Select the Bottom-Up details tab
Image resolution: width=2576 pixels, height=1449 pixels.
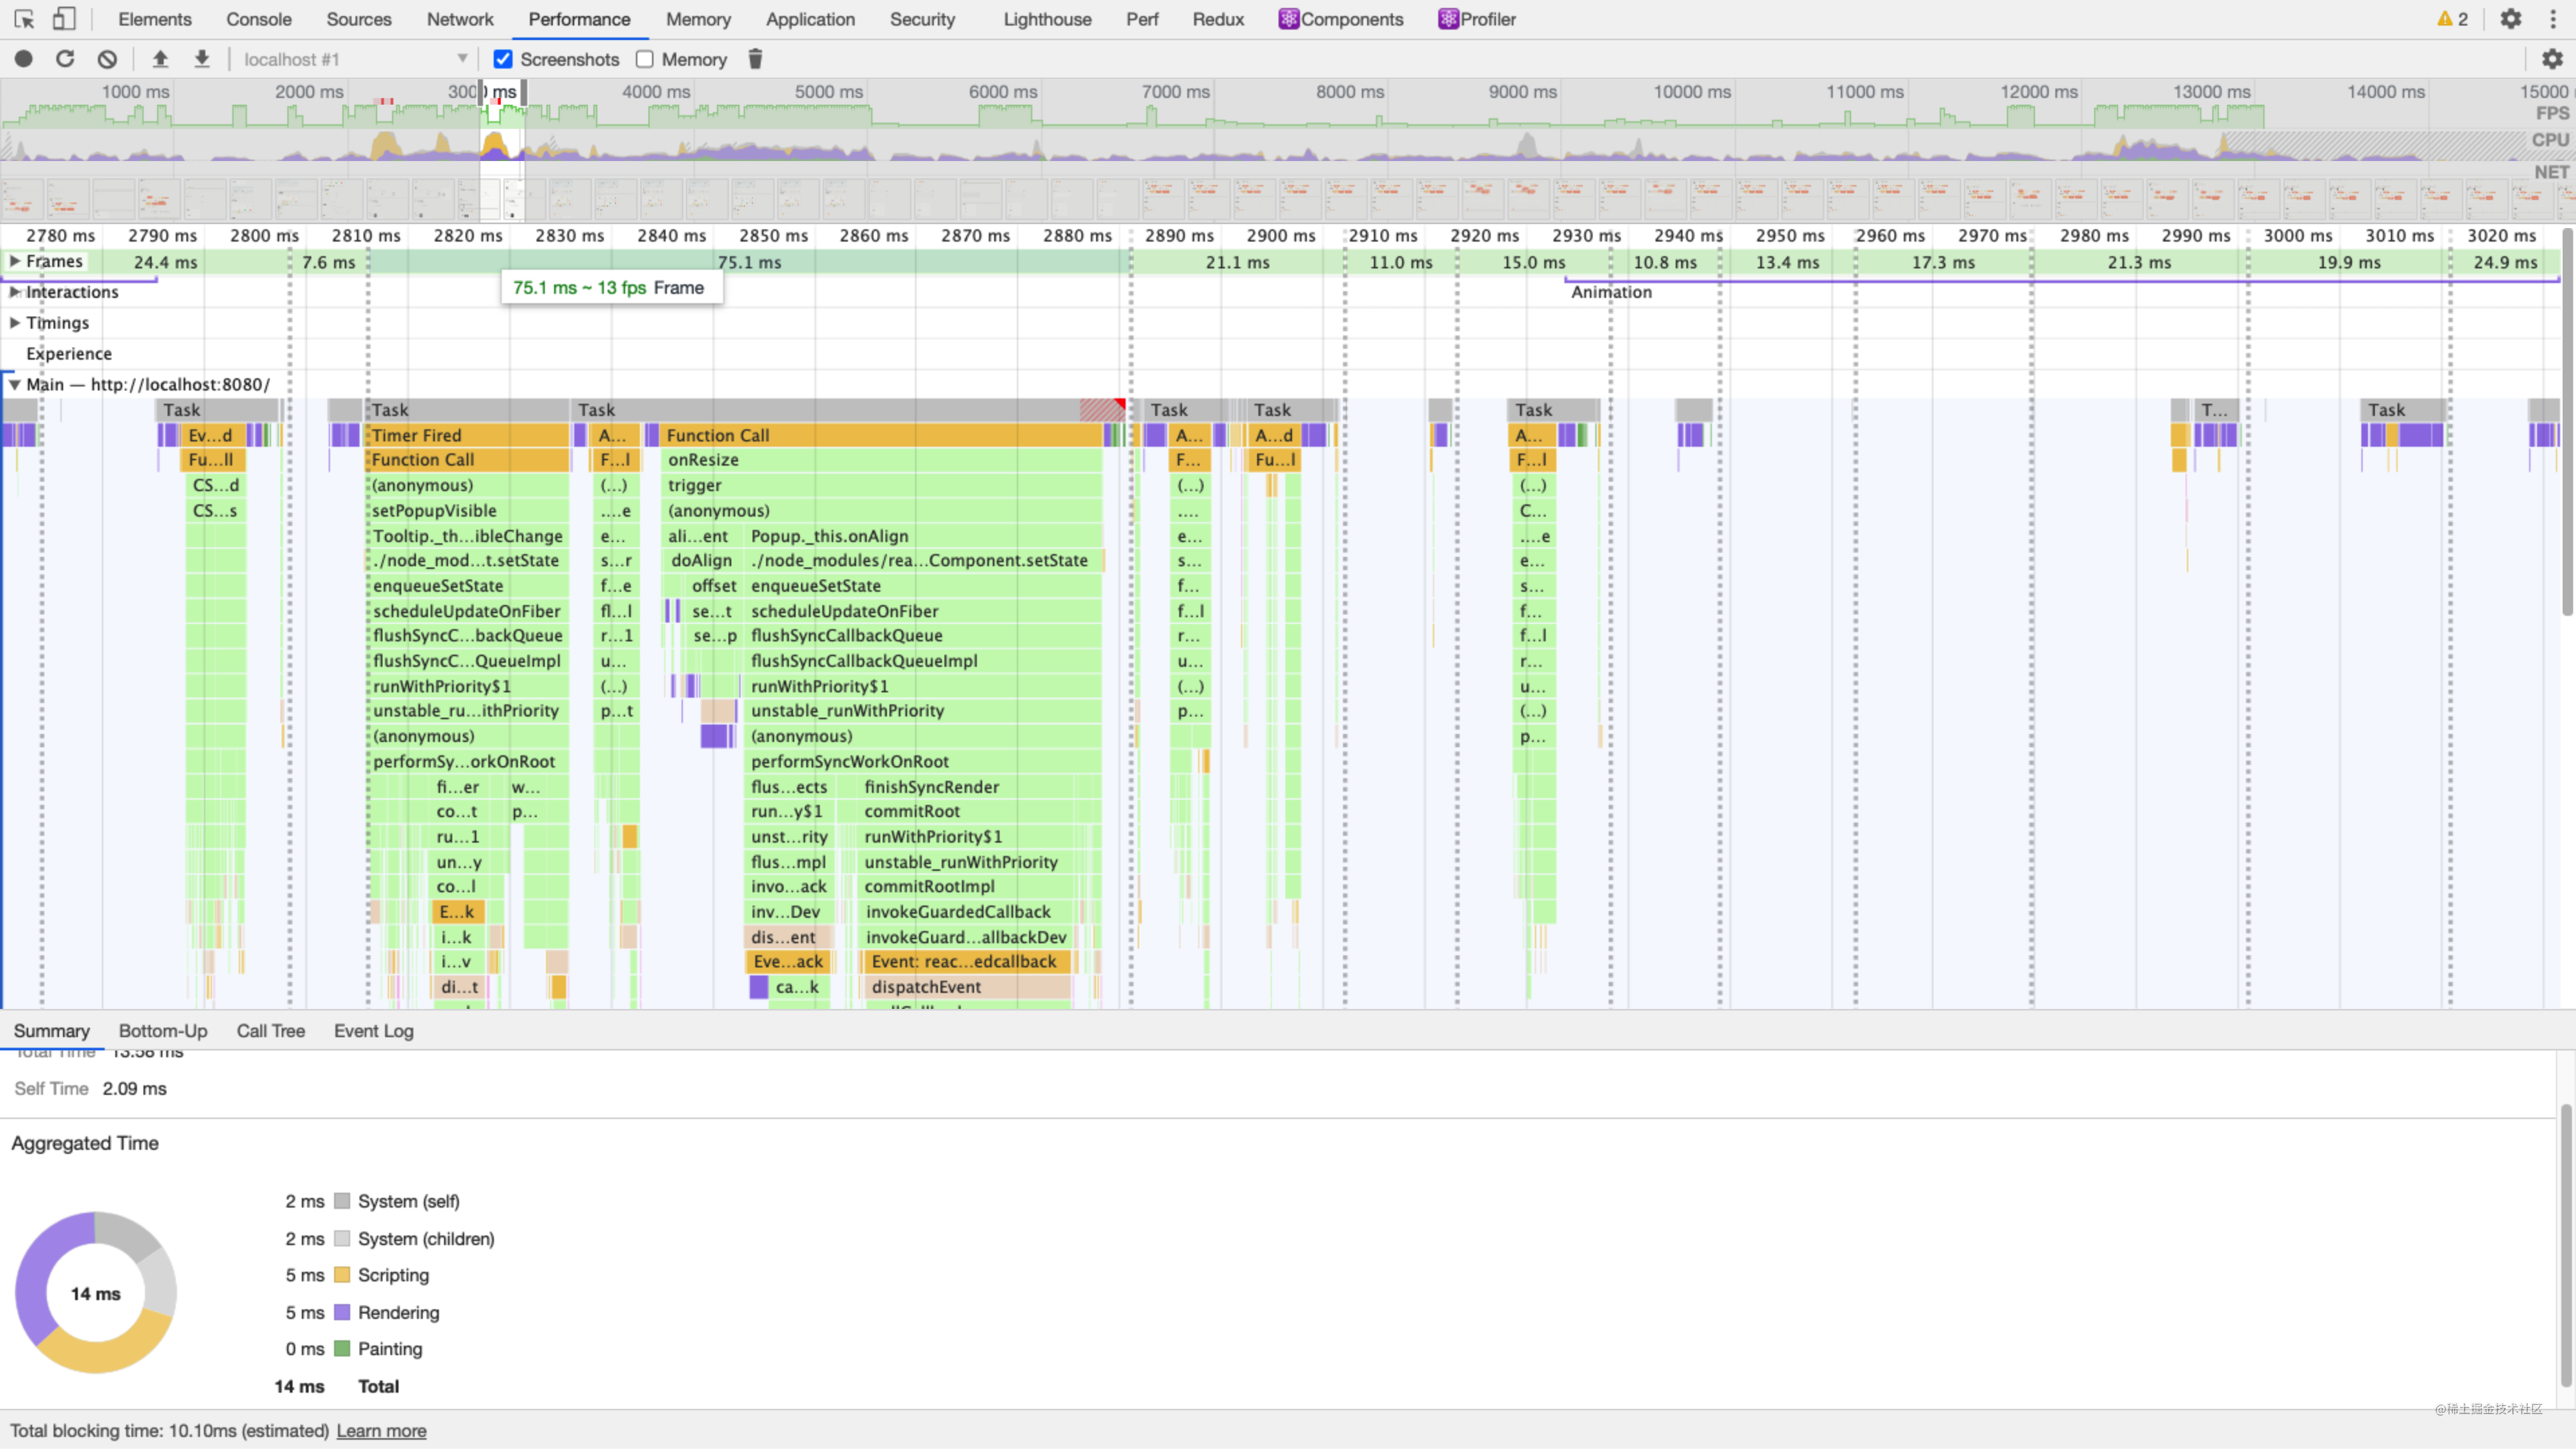(163, 1031)
